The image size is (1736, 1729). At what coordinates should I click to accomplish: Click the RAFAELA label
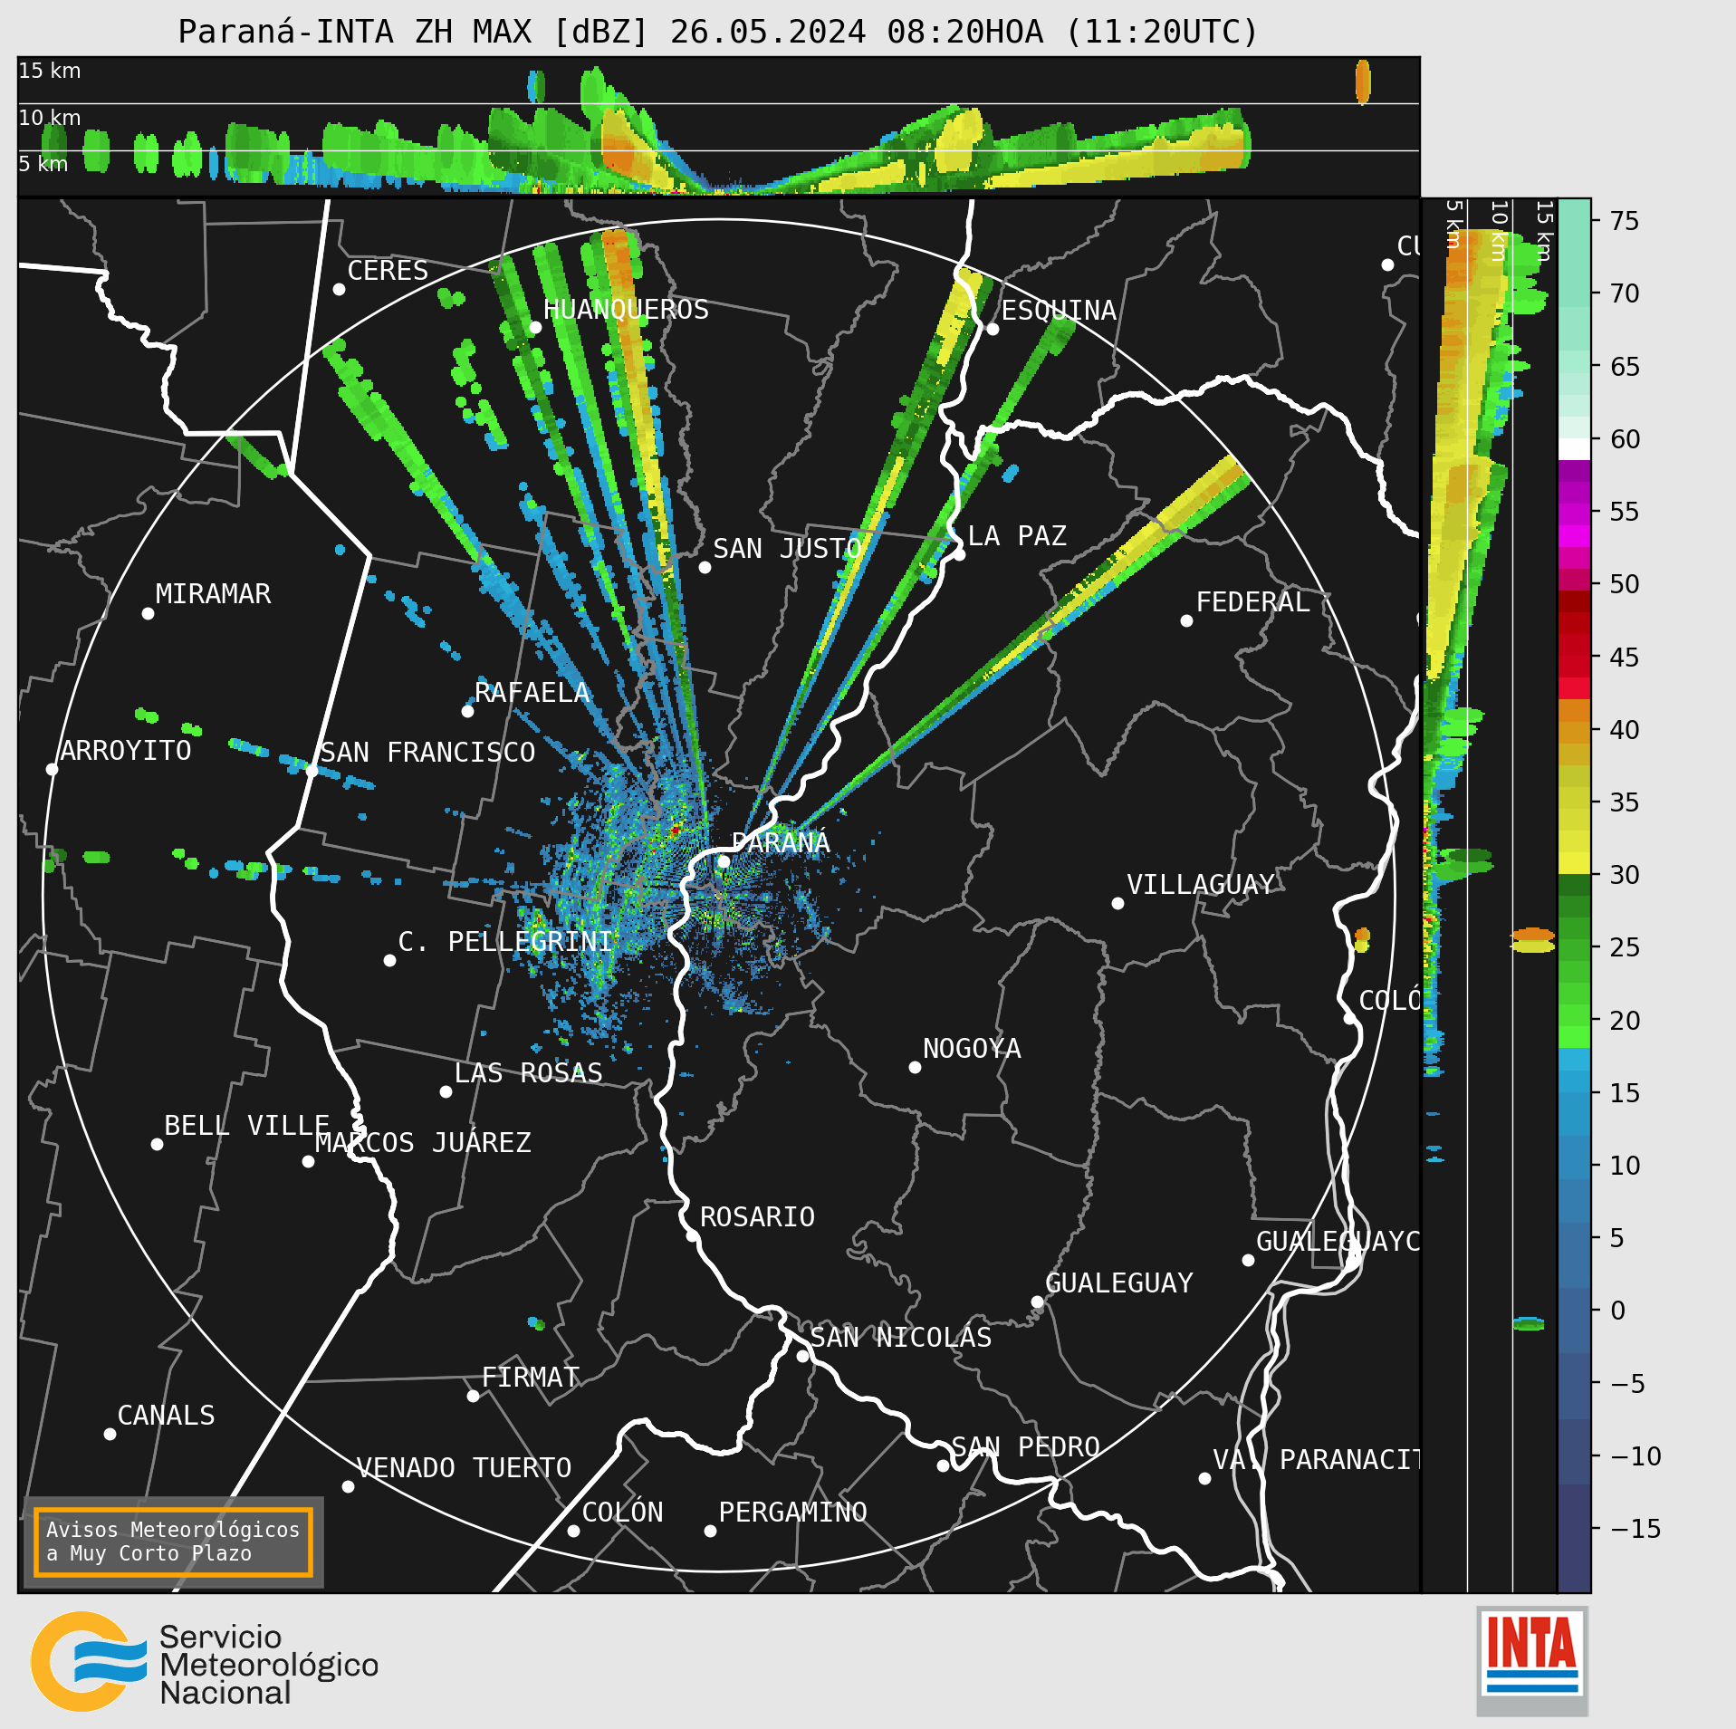[x=532, y=693]
